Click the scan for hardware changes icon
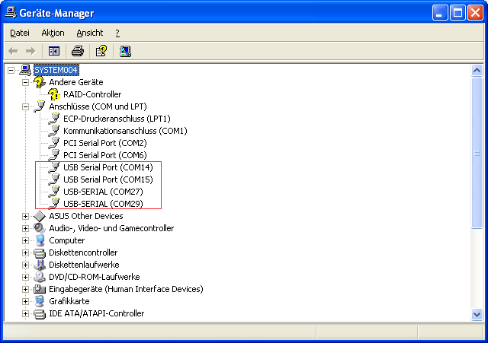 (x=125, y=51)
